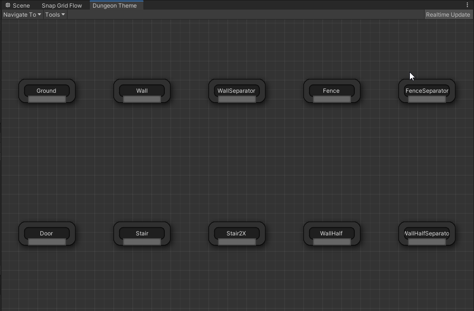Click the output pin under WallHalfSeparator node
This screenshot has width=474, height=311.
point(427,242)
